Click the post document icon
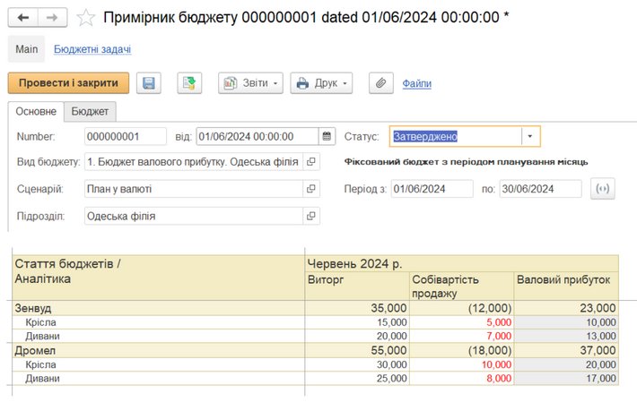This screenshot has height=402, width=637. tap(189, 83)
